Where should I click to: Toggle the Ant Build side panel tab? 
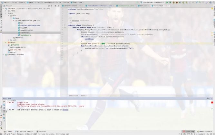click(214, 12)
